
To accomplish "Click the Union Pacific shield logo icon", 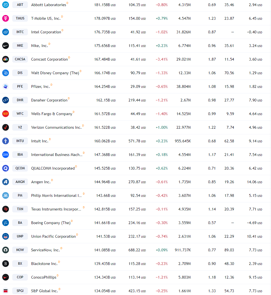I will [x=6, y=236].
